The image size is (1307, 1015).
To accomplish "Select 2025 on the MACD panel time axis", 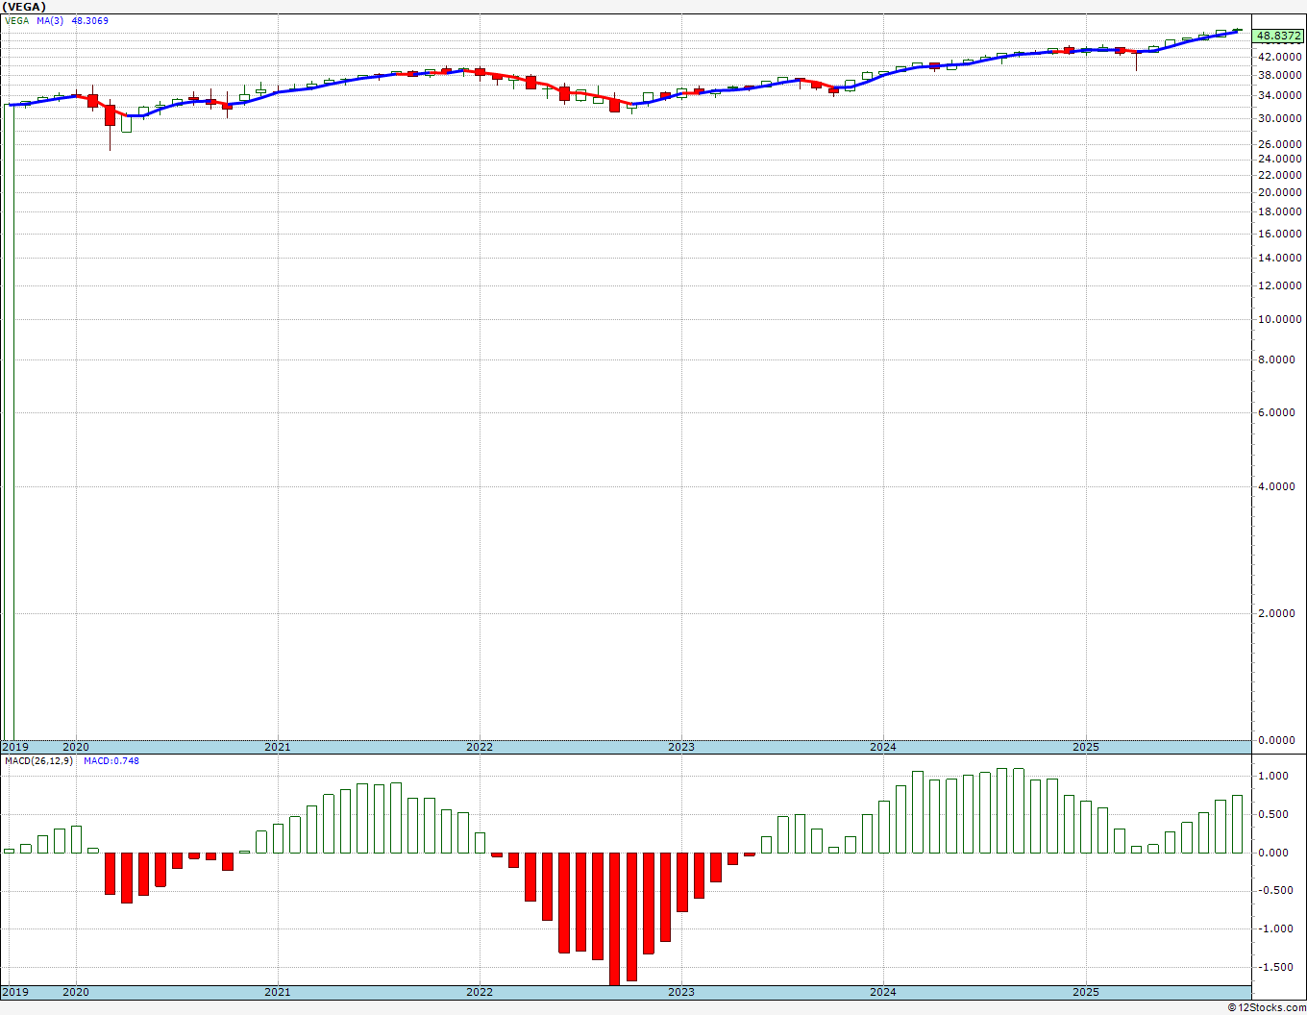I will pyautogui.click(x=1085, y=992).
